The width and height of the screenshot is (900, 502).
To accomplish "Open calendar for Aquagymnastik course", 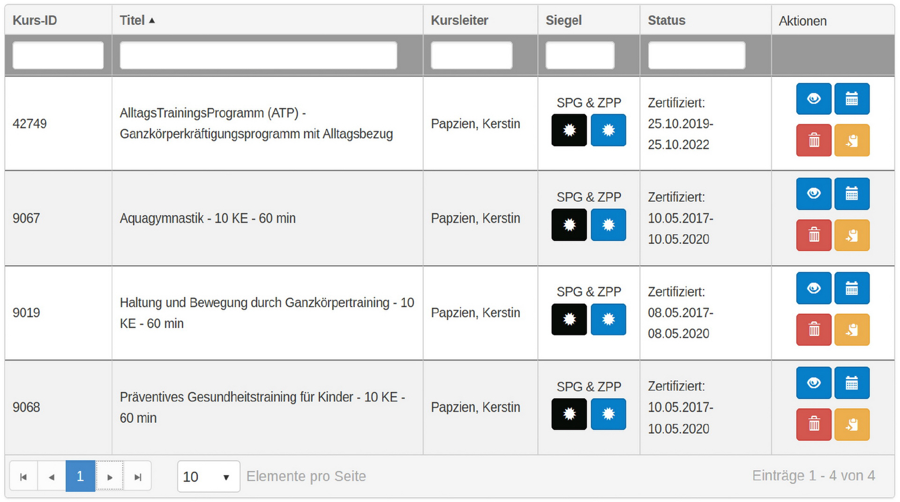I will (852, 193).
